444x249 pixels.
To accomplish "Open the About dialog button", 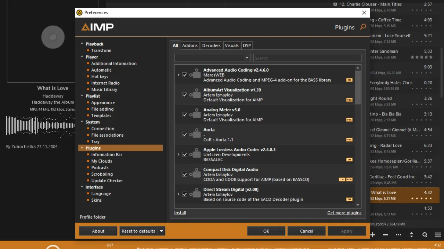I will (98, 231).
